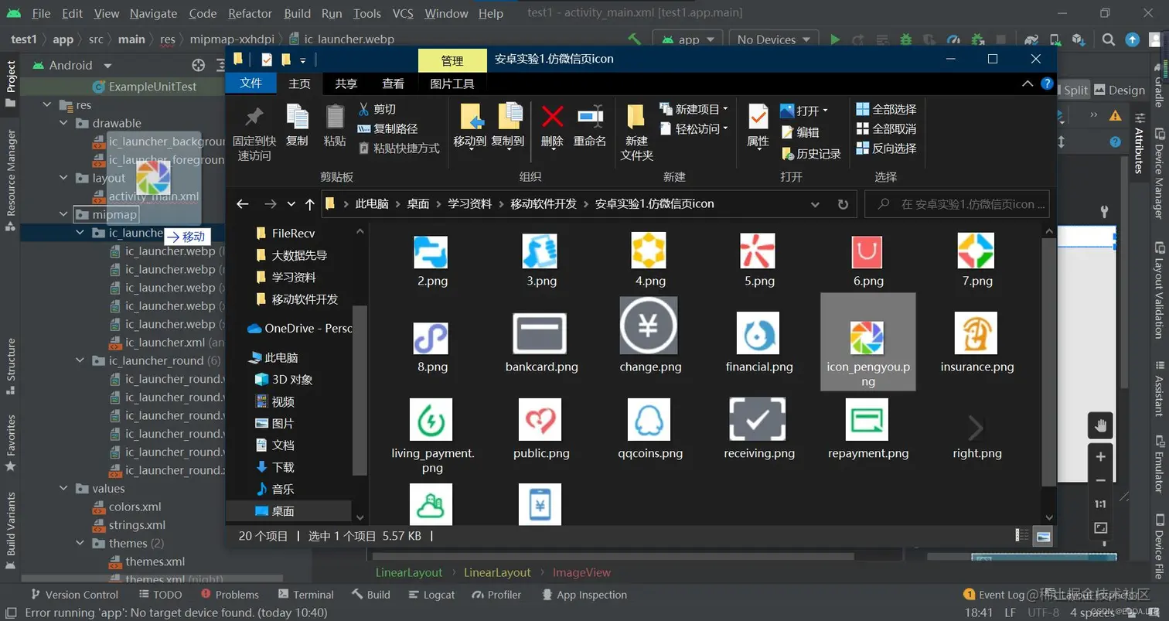Click the Properties (属性) icon
This screenshot has height=621, width=1169.
tap(758, 117)
